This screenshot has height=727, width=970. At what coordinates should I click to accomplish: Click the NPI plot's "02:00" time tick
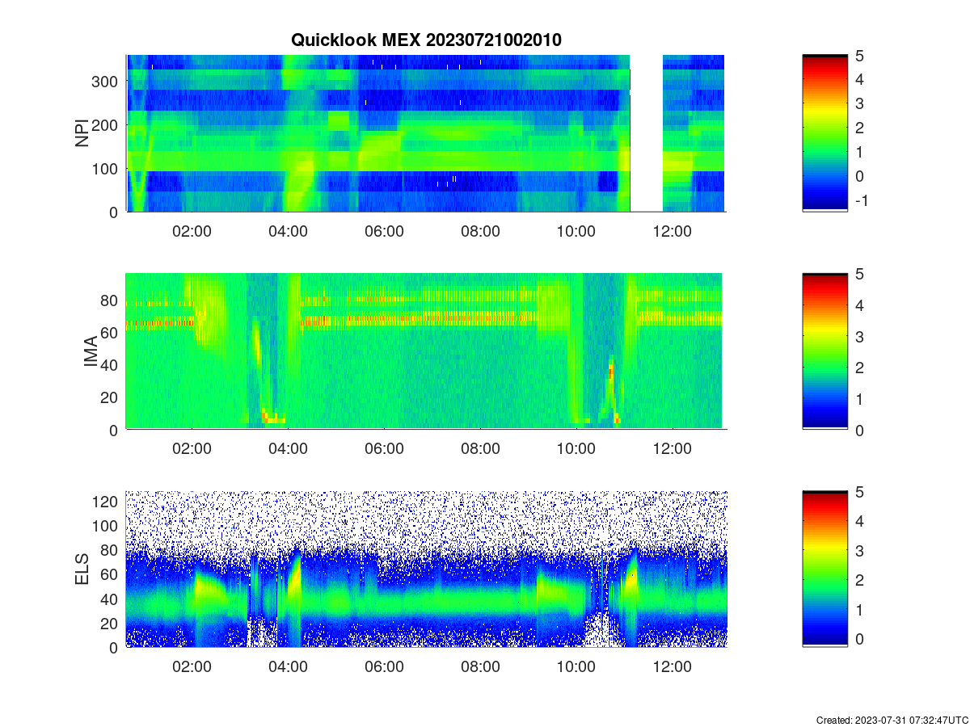[x=192, y=231]
